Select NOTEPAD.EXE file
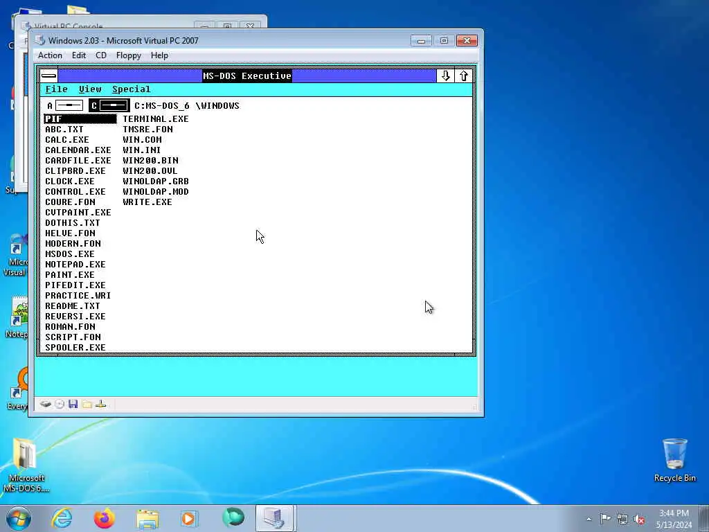The width and height of the screenshot is (709, 532). tap(75, 265)
